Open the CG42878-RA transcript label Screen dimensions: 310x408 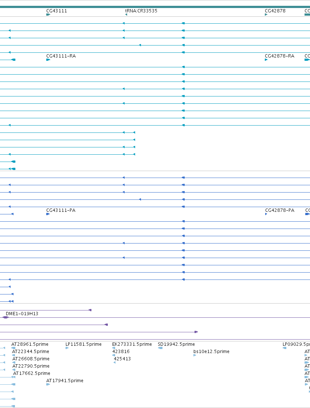point(279,56)
